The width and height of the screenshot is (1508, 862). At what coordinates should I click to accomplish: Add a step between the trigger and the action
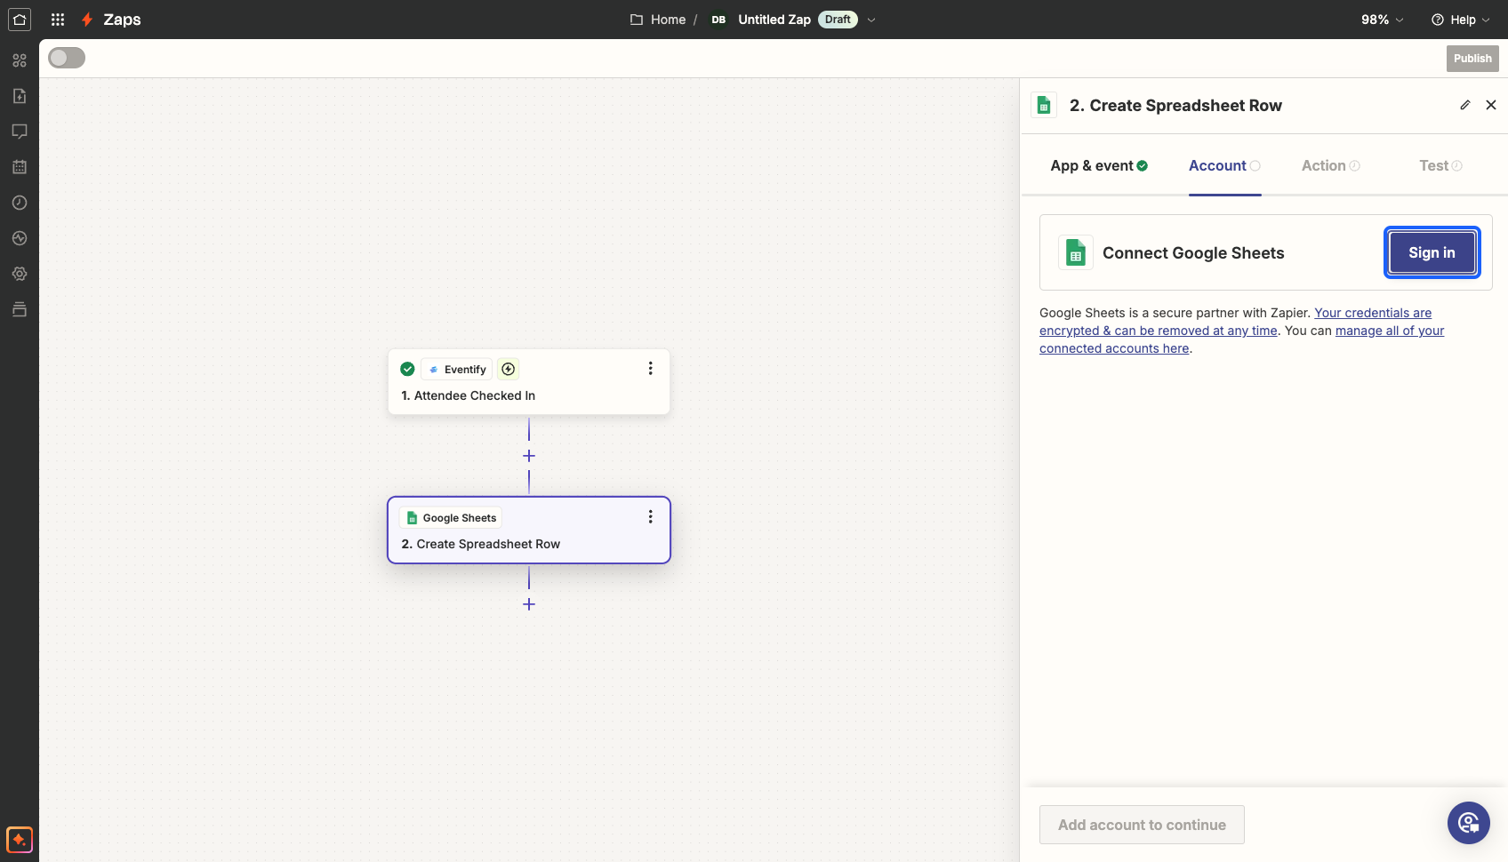click(529, 456)
